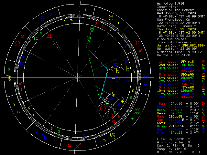Screen dimensions: 207x155
Task: Click the Pluto symbol in the sidebar planet list
Action: coord(203,132)
